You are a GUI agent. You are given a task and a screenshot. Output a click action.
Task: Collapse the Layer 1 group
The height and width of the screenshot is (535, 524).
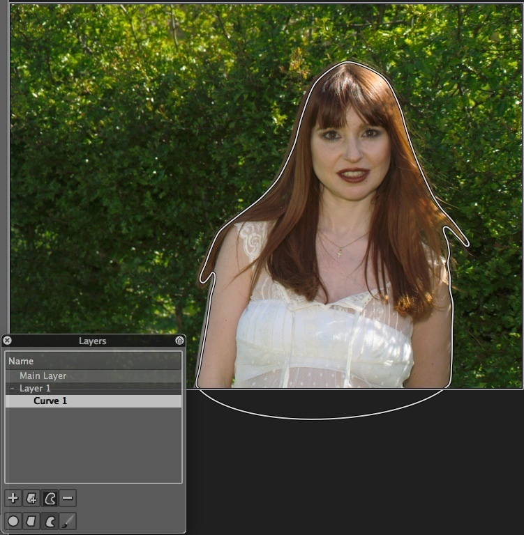tap(13, 388)
